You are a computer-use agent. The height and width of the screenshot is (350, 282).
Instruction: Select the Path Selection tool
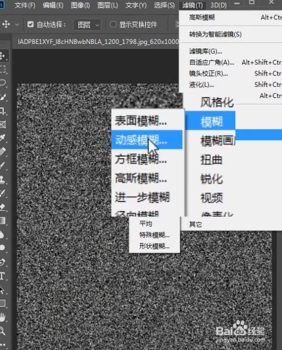[2, 290]
